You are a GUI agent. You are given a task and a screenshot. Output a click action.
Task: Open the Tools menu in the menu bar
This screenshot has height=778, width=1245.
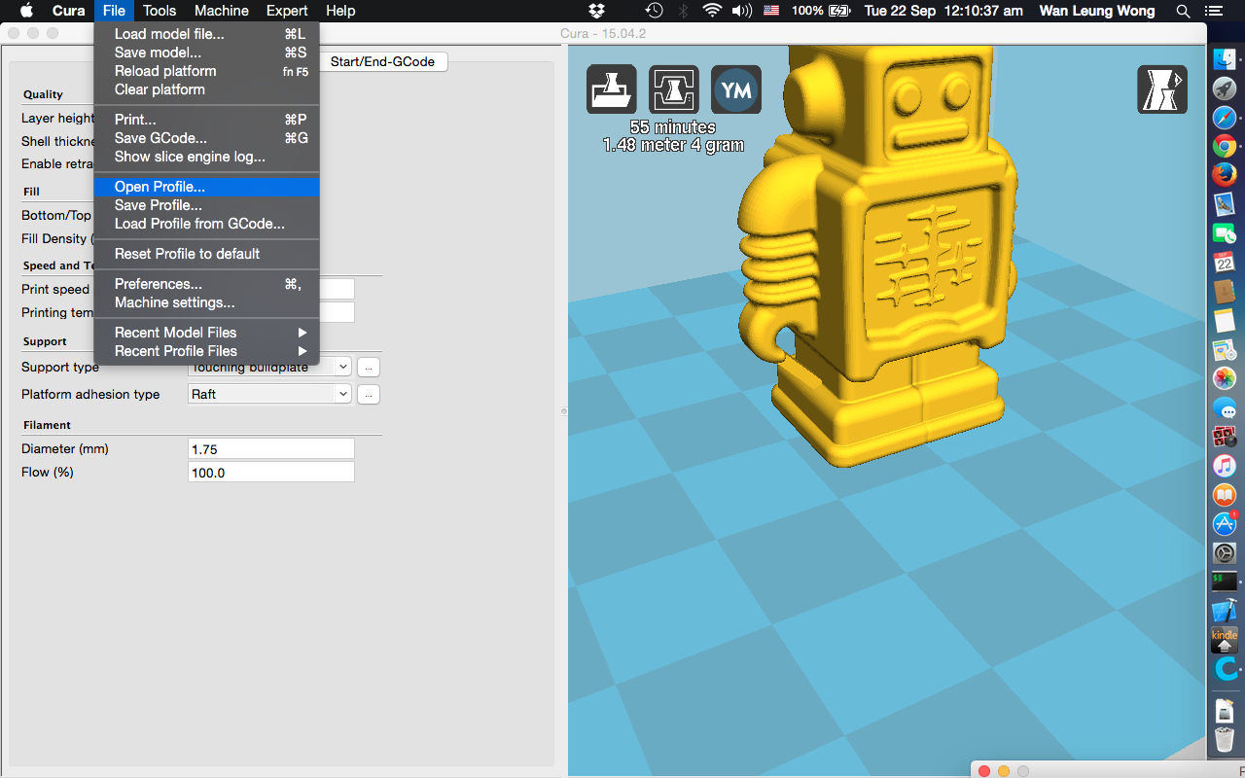click(x=160, y=11)
